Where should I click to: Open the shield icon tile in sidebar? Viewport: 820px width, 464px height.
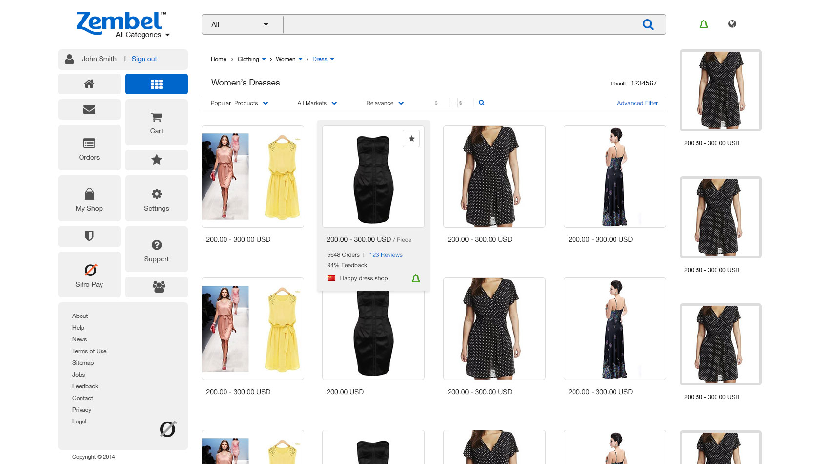click(89, 236)
